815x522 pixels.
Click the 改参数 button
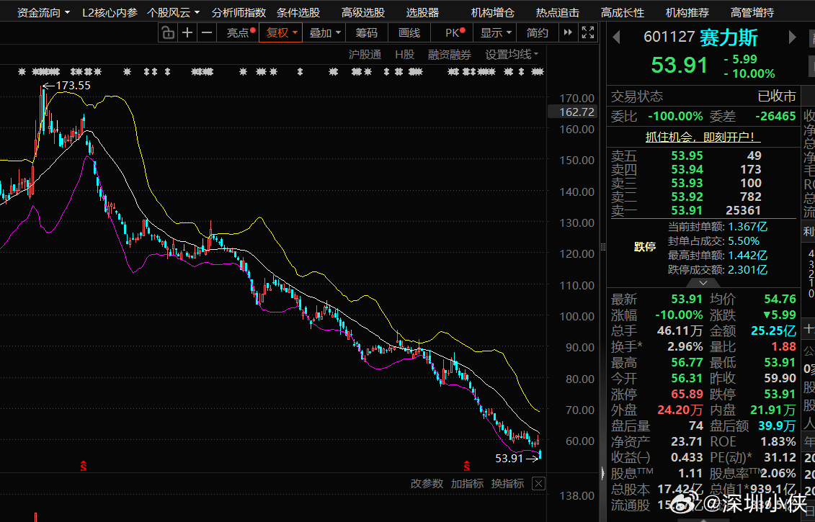coord(427,484)
